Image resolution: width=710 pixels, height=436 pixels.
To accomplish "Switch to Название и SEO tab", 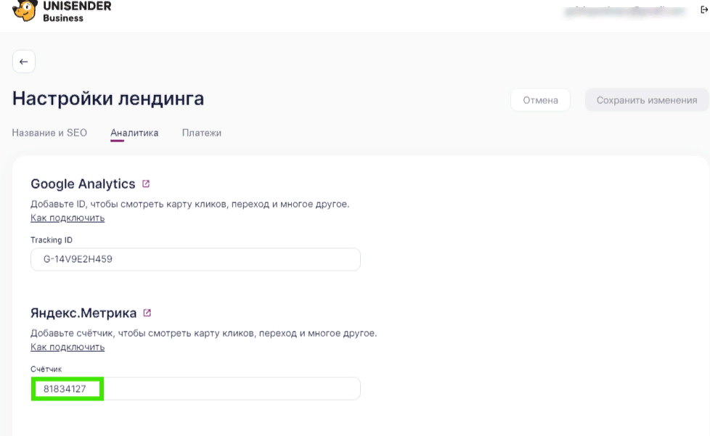I will coord(49,133).
